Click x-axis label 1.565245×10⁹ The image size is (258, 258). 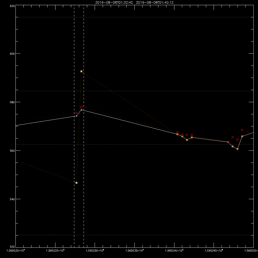click(x=214, y=251)
